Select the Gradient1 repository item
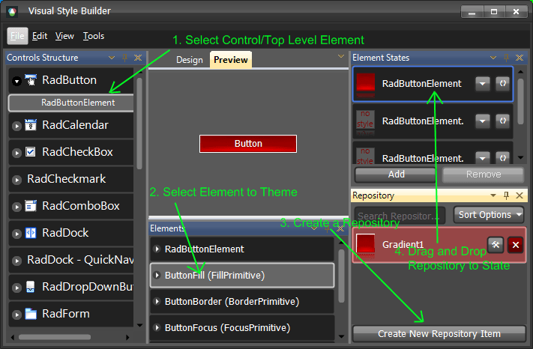This screenshot has width=533, height=349. 439,245
